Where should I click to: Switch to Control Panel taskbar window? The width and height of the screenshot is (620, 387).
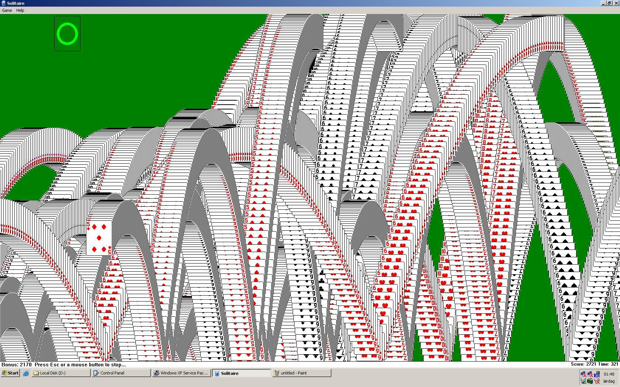121,373
